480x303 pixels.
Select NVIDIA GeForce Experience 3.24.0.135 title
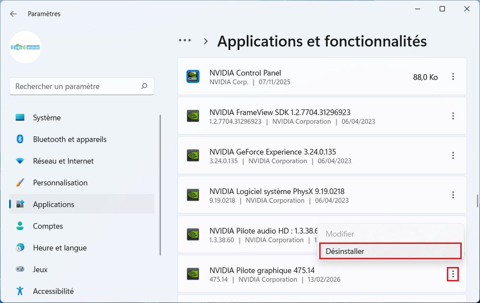tap(273, 152)
